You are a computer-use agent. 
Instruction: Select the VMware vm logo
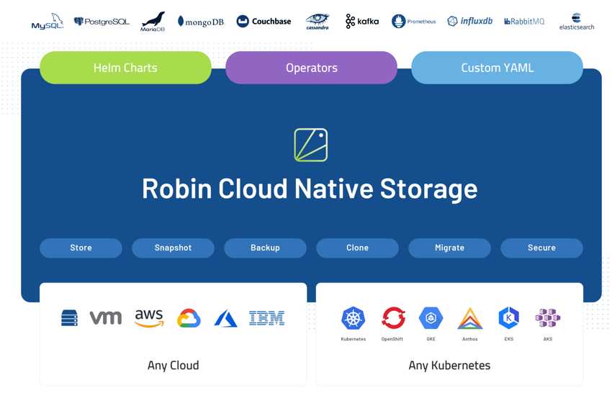tap(105, 317)
